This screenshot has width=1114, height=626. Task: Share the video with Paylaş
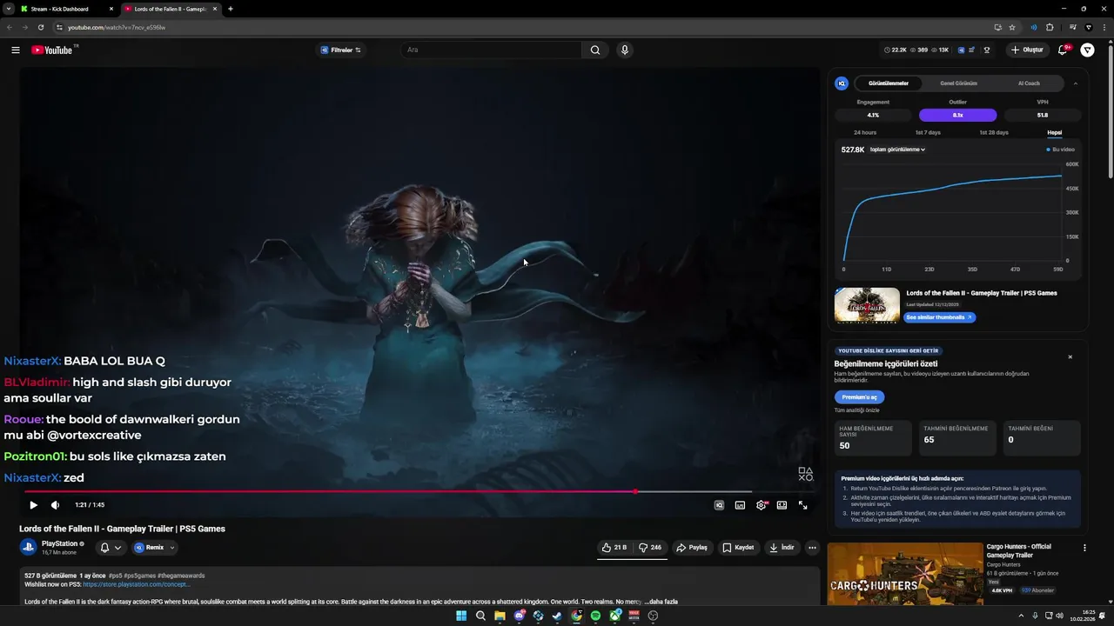point(692,548)
